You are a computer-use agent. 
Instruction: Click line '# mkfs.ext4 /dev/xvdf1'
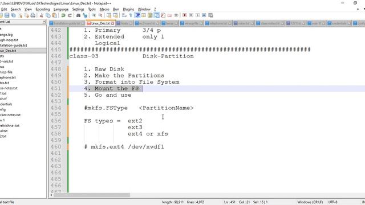(x=124, y=147)
